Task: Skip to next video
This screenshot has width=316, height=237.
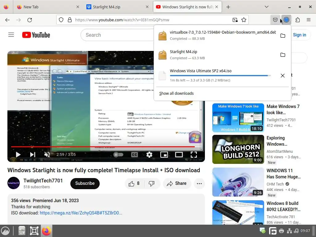Action: click(x=33, y=155)
